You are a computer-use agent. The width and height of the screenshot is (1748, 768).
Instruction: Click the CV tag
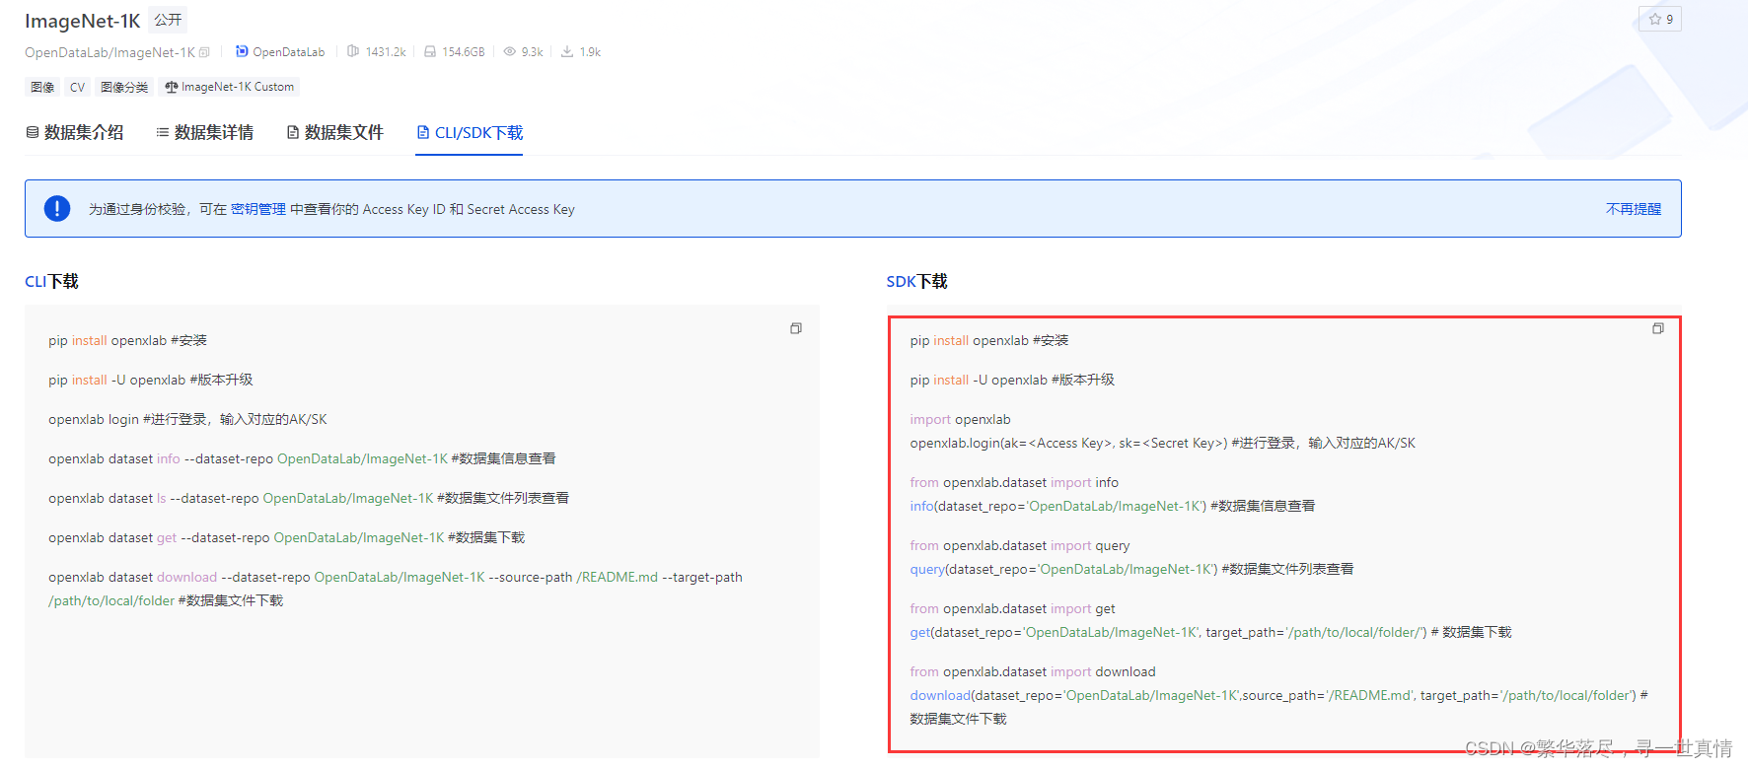click(x=77, y=87)
